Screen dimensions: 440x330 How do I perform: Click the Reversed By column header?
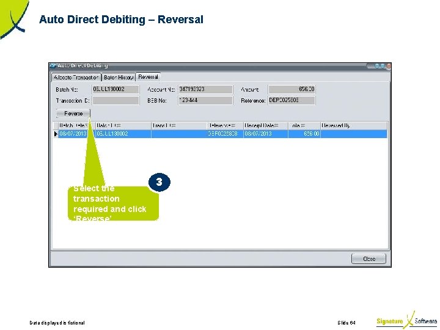point(354,126)
